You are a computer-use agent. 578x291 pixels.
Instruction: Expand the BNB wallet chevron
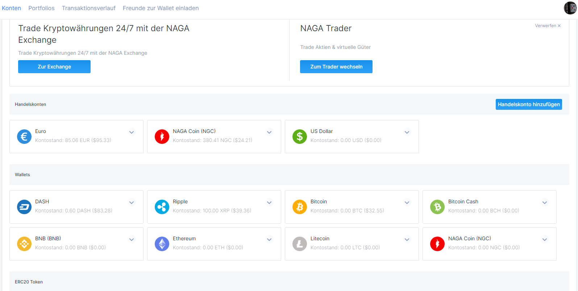tap(132, 240)
